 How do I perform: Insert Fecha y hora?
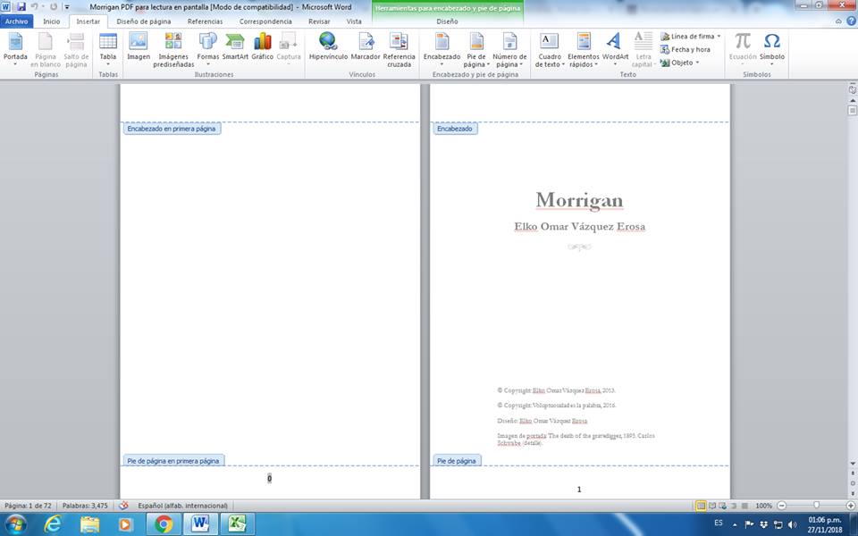coord(685,49)
